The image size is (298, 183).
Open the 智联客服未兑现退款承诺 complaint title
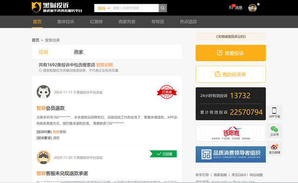(x=62, y=174)
